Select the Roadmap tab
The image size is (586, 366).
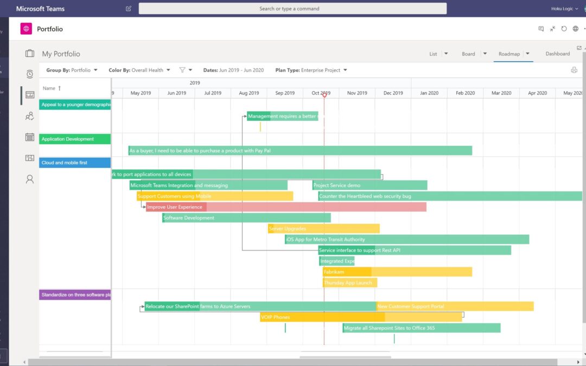coord(509,54)
